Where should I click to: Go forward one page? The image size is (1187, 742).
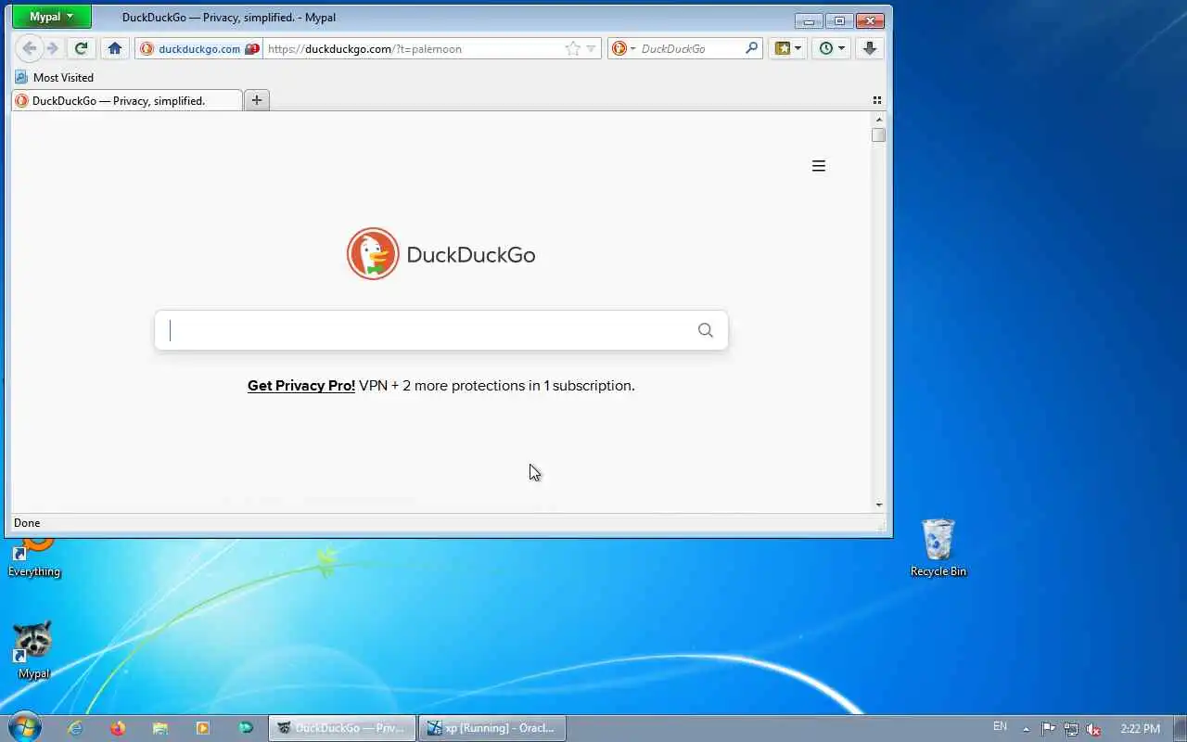53,48
